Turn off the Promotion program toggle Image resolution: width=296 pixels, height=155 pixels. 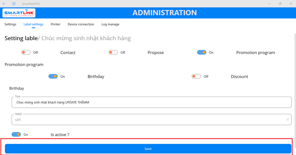click(202, 53)
